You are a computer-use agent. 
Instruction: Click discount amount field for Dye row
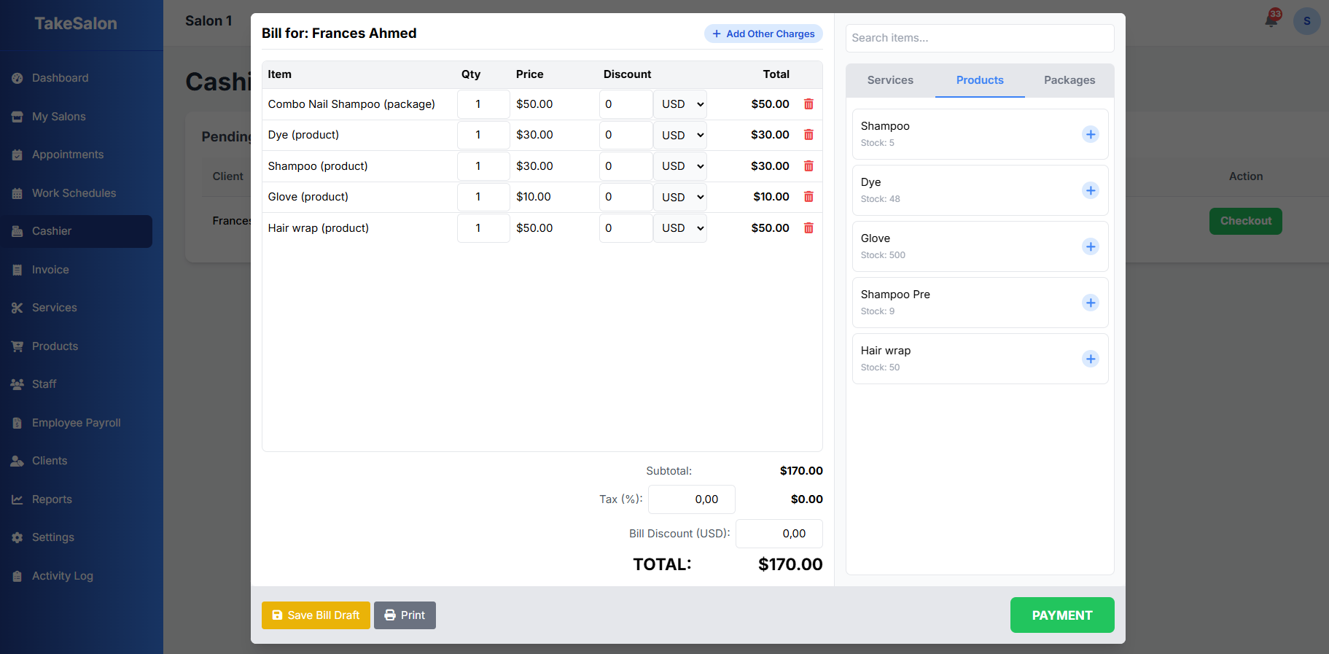pyautogui.click(x=625, y=135)
